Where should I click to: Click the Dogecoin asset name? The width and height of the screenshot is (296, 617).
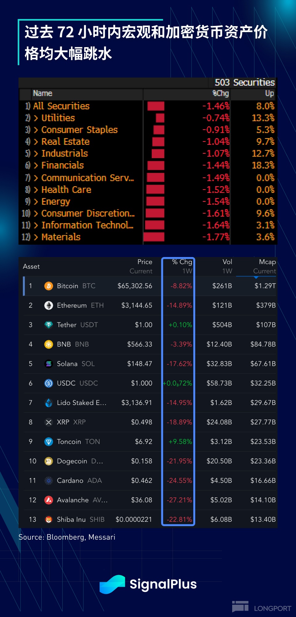tap(72, 461)
